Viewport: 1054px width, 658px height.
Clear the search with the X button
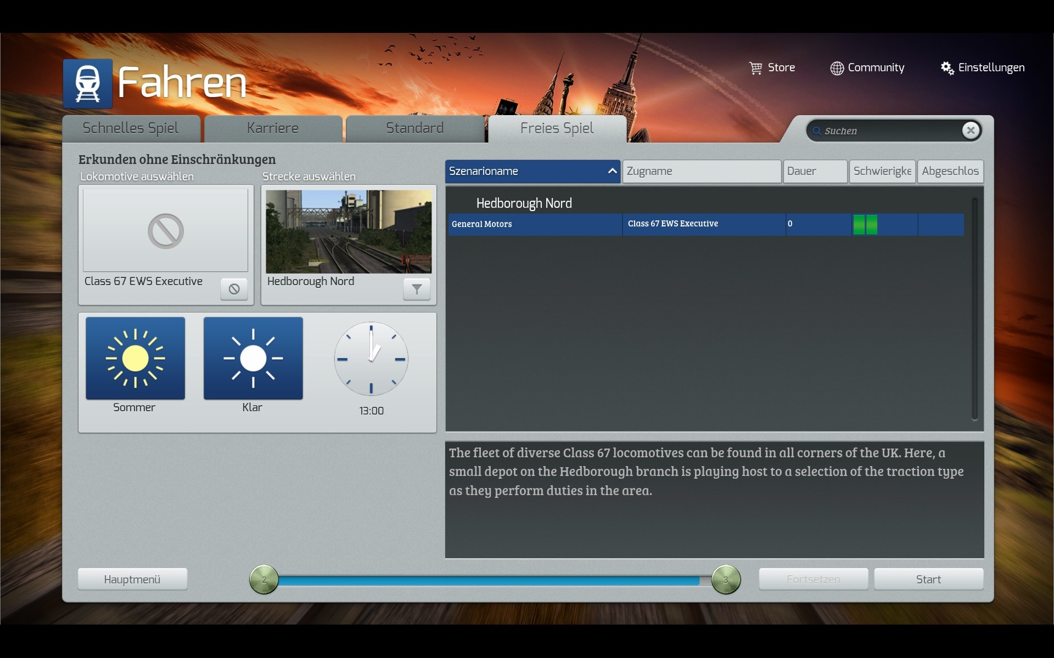(x=971, y=131)
